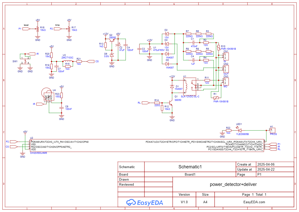Select the P1 net port labeled level
The image size is (299, 212).
(x=26, y=29)
